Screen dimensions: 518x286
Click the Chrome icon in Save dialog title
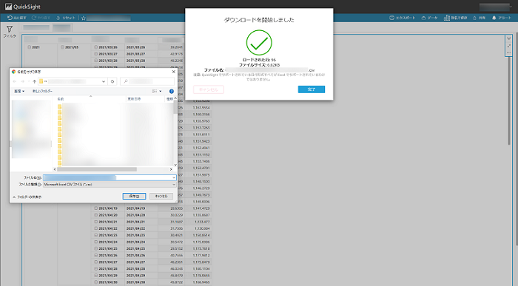[x=13, y=72]
